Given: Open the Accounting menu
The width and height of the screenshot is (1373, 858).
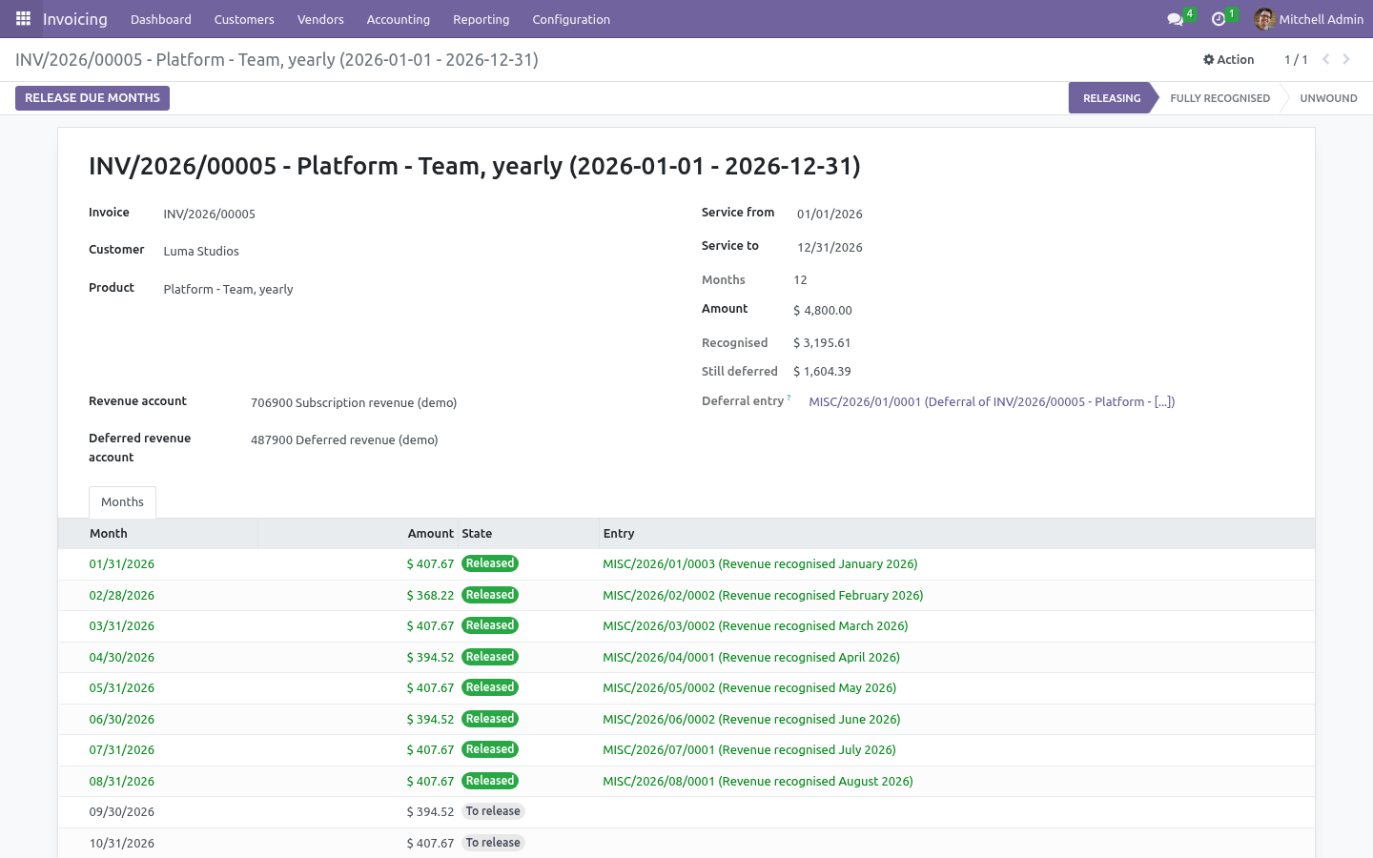Looking at the screenshot, I should click(x=399, y=19).
